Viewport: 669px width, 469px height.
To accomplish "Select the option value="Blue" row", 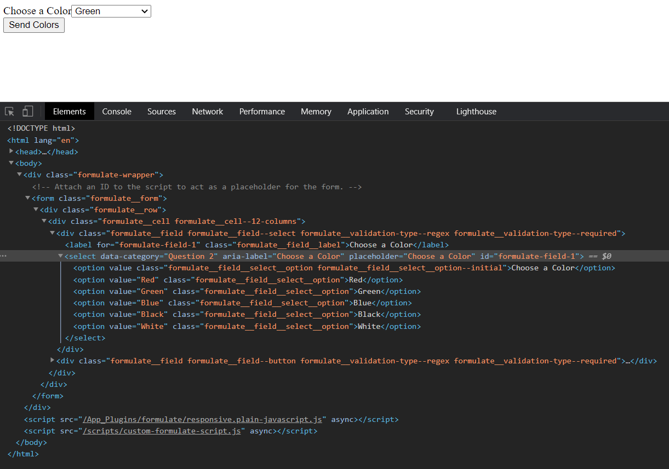I will pos(243,303).
